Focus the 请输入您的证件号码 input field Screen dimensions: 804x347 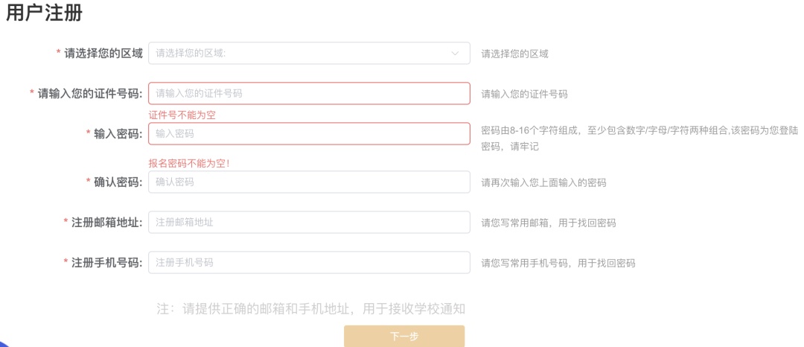click(309, 94)
